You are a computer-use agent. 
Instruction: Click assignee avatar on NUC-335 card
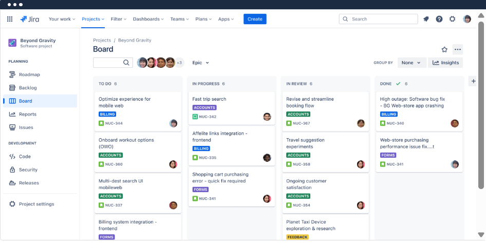pos(267,158)
